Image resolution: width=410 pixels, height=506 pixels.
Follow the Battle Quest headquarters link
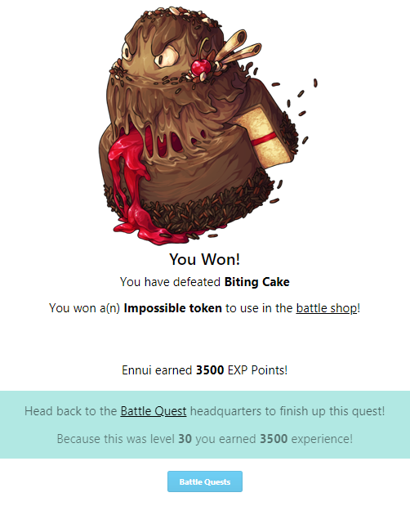[154, 411]
